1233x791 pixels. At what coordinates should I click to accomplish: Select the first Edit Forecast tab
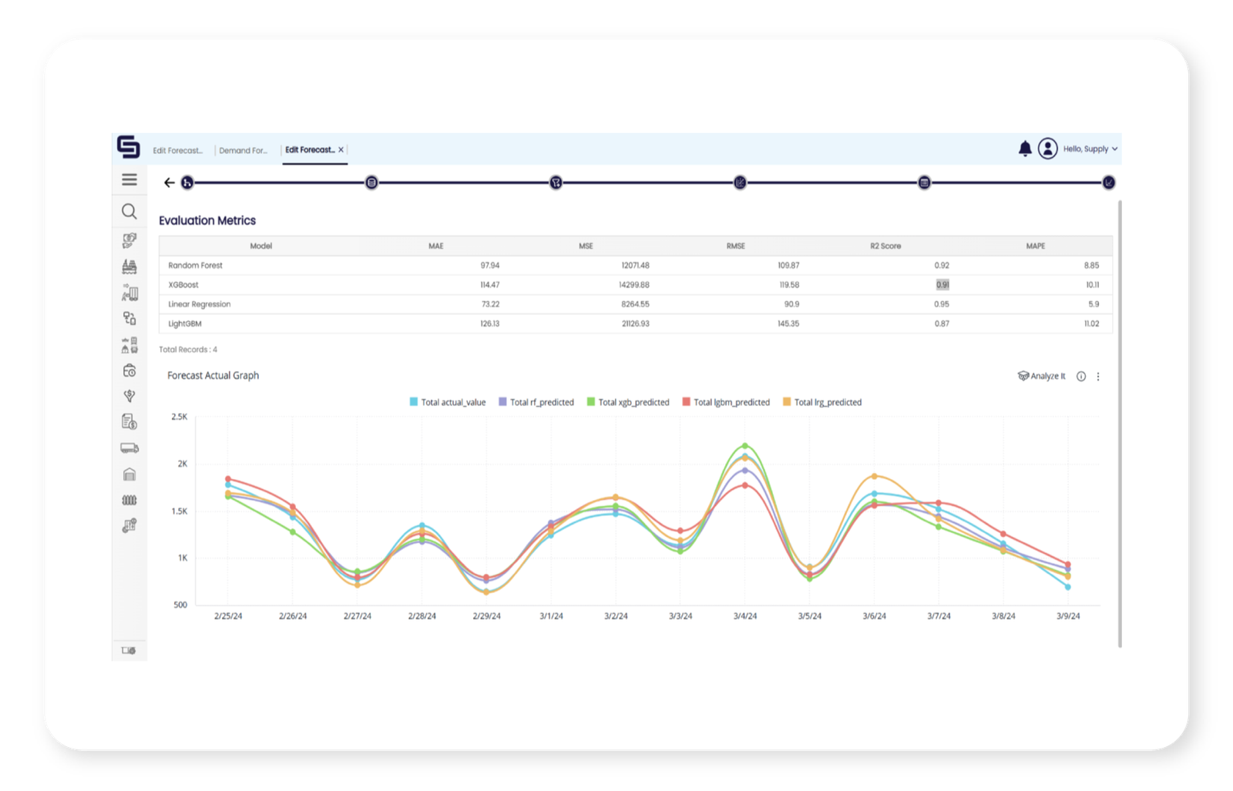pos(177,150)
